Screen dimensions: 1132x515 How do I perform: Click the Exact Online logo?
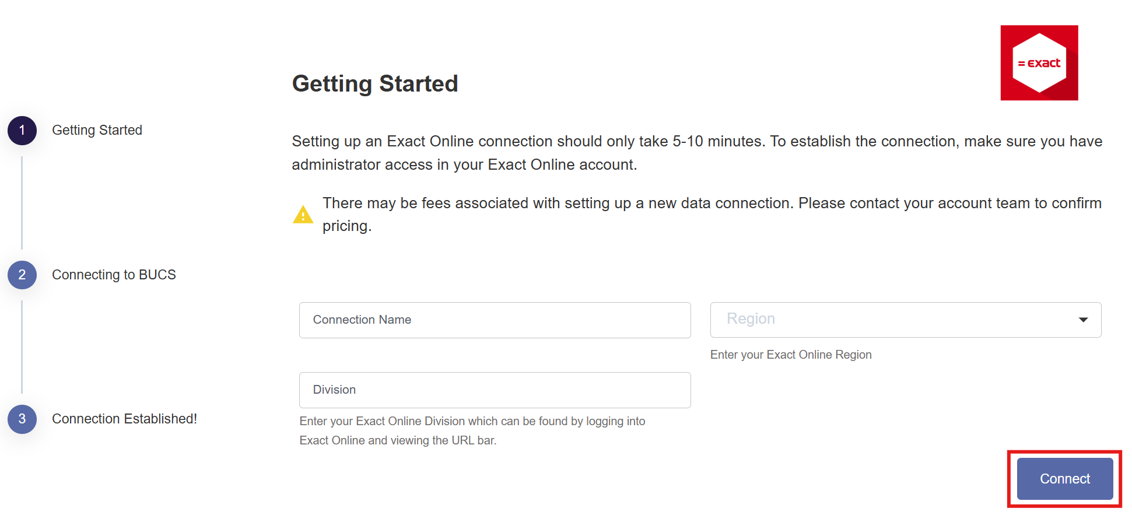1039,63
